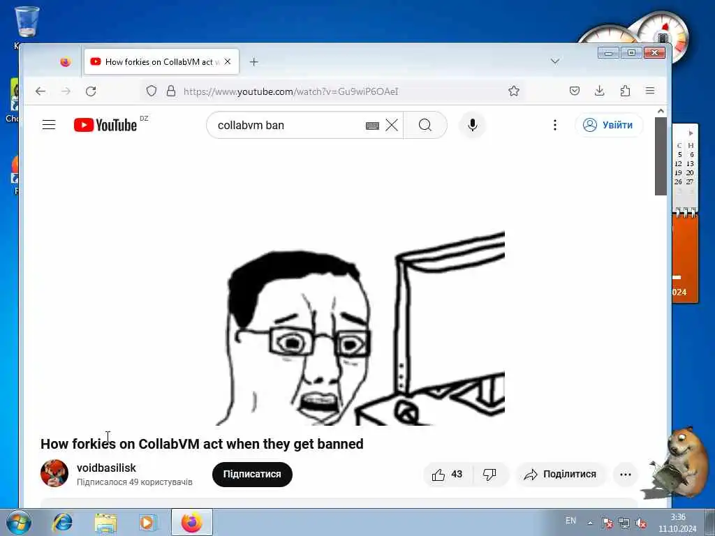
Task: Select the video title text
Action: 202,444
